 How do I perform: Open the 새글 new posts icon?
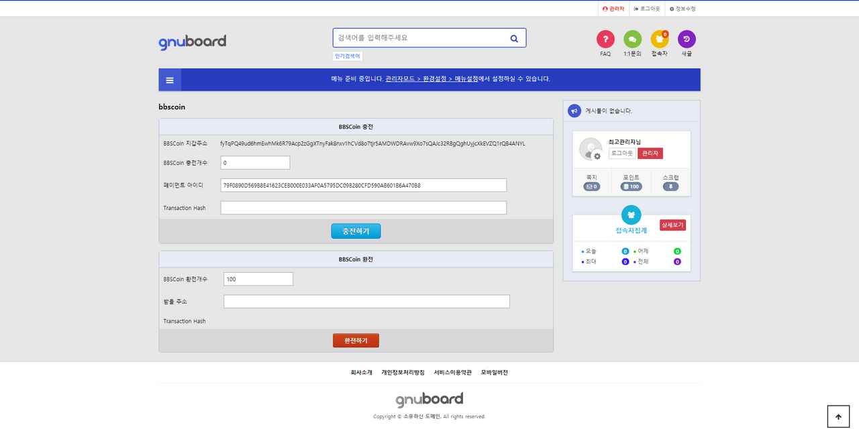point(687,39)
